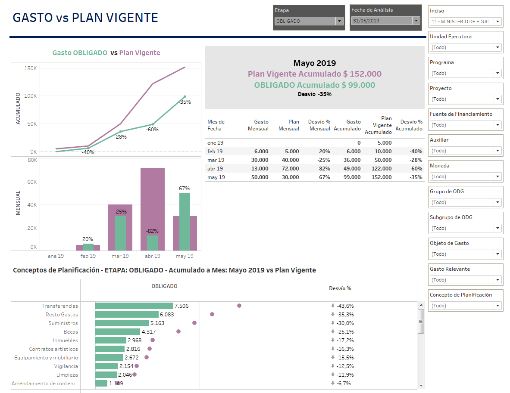Click the Transferencias down-arrow deviation icon

[x=333, y=306]
